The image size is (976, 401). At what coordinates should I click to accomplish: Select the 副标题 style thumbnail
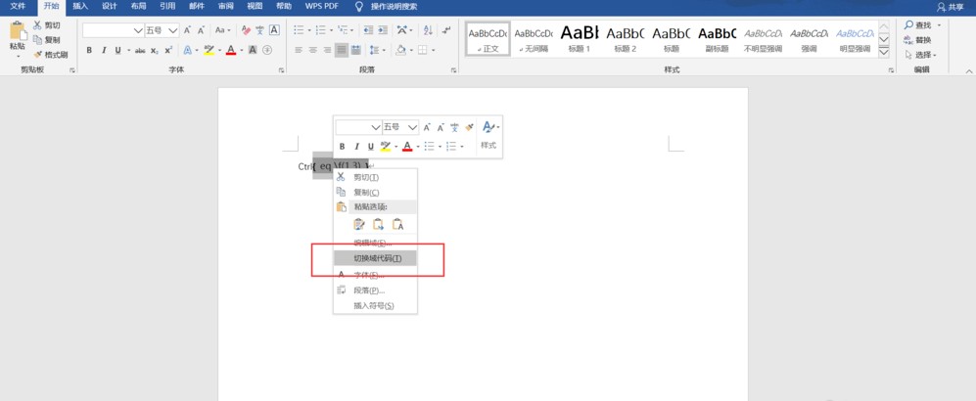click(717, 38)
